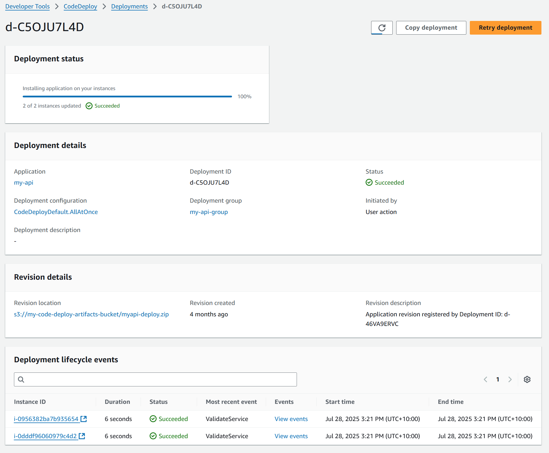The width and height of the screenshot is (549, 453).
Task: View the CodeDeployDefault.AllAtOnce configuration
Action: tap(56, 212)
